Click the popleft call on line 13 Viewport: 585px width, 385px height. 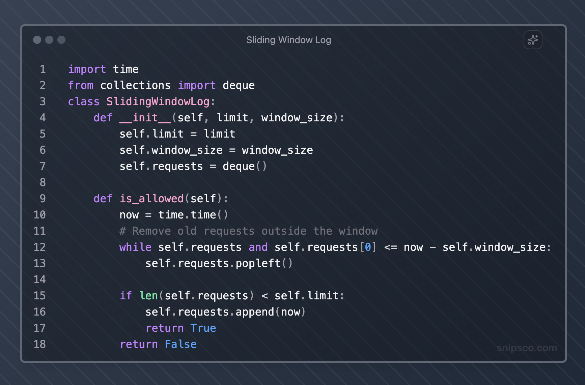[258, 263]
